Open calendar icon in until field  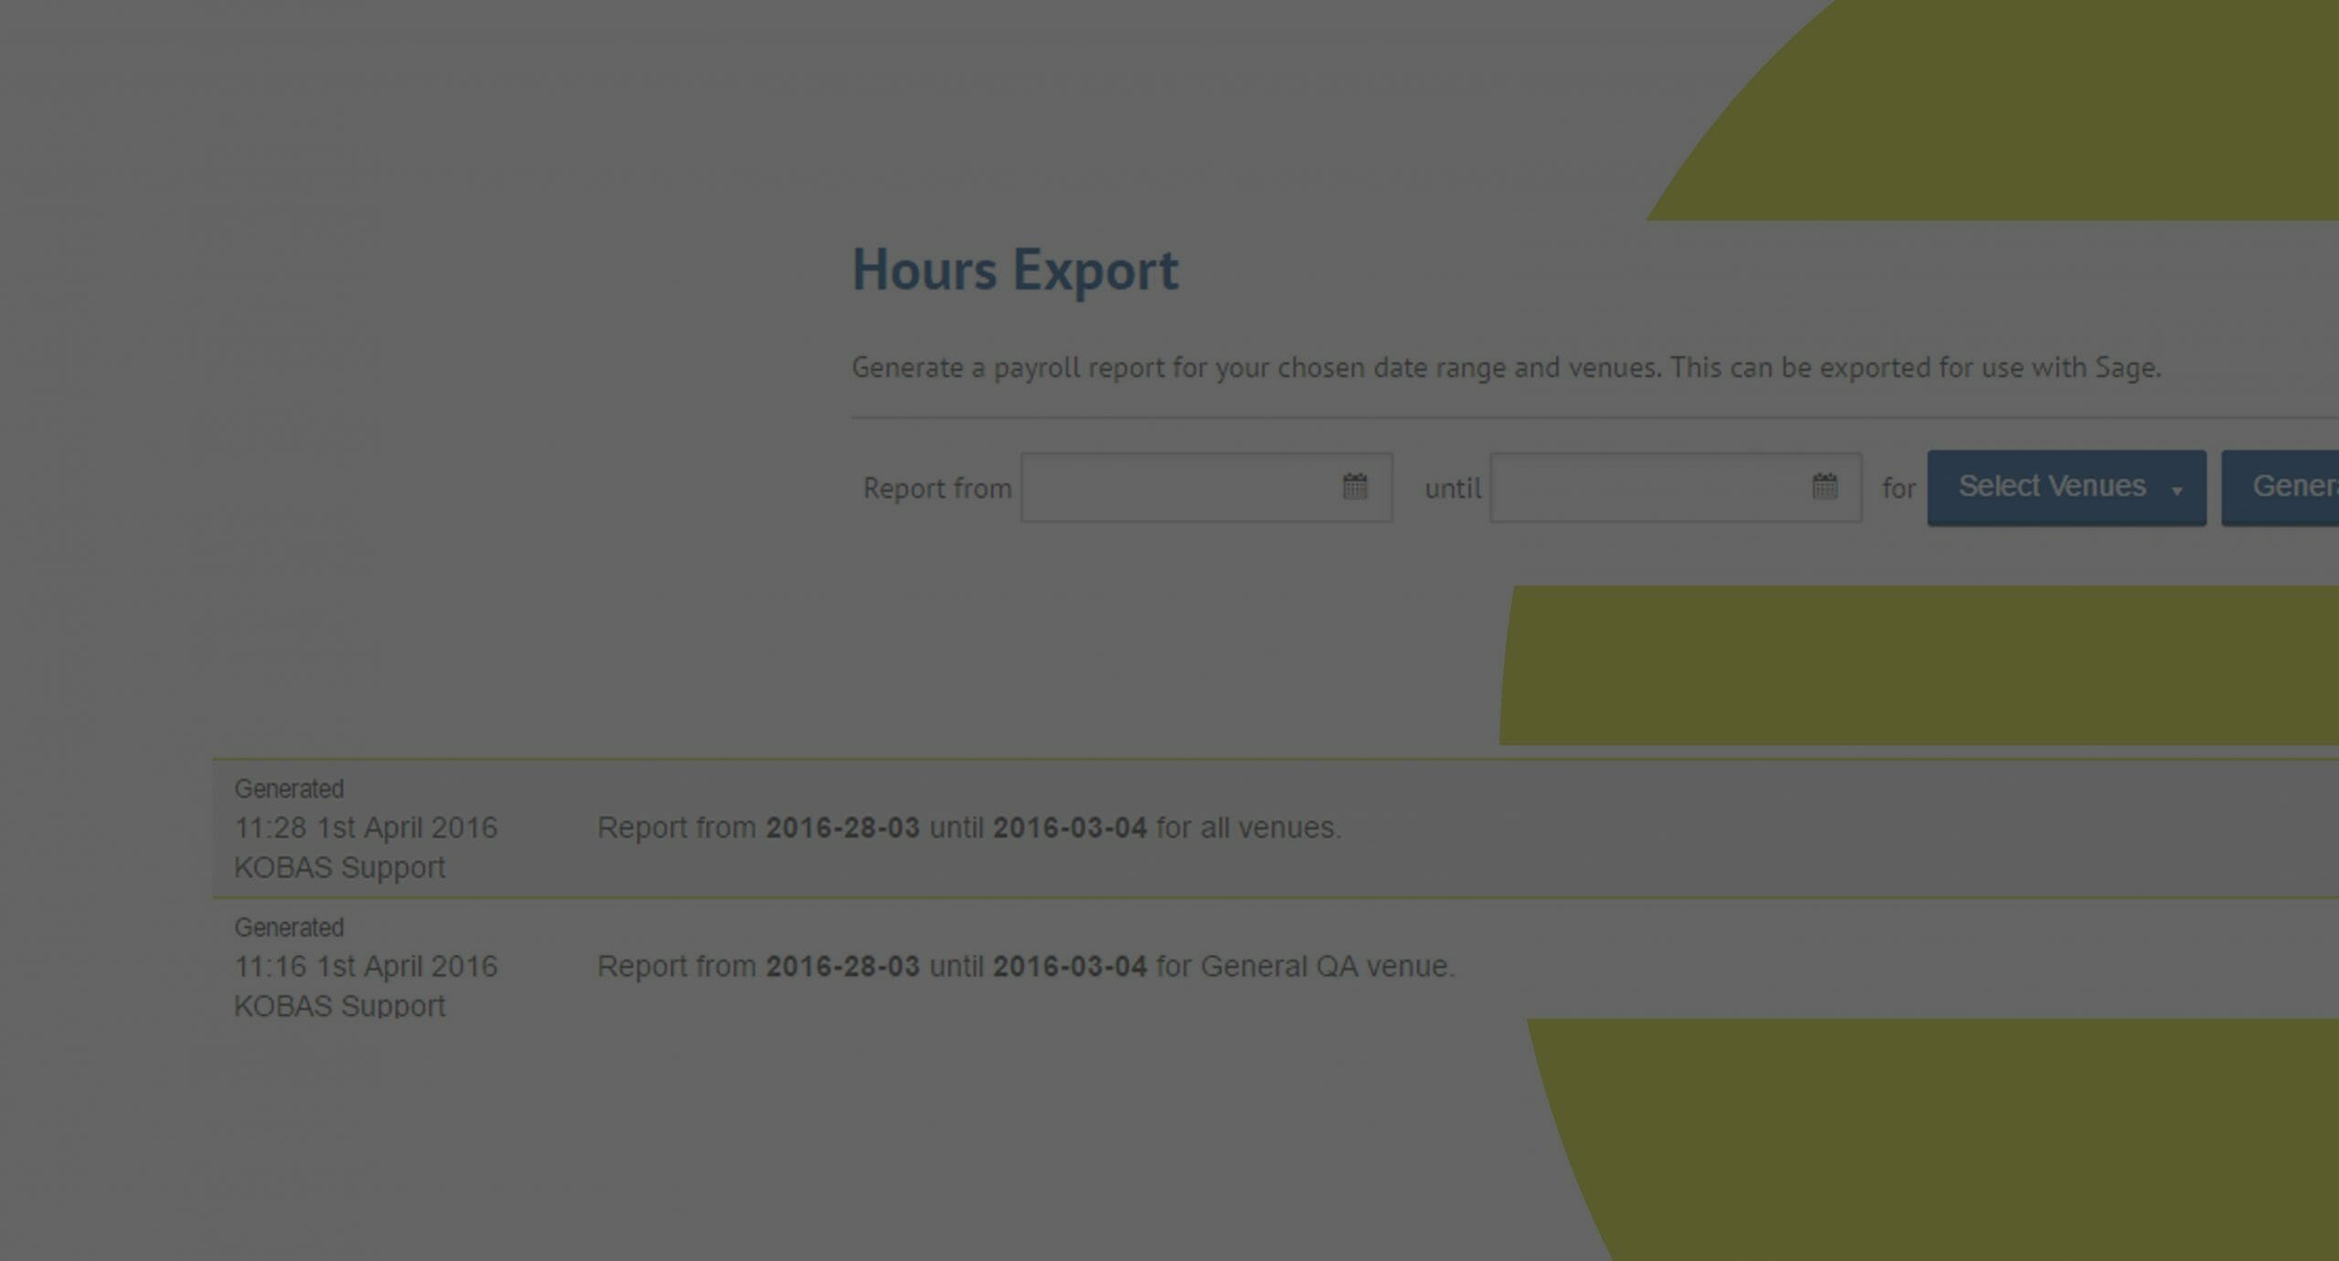click(1824, 487)
